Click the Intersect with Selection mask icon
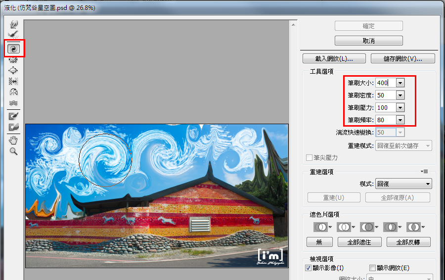This screenshot has width=445, height=280. (391, 227)
